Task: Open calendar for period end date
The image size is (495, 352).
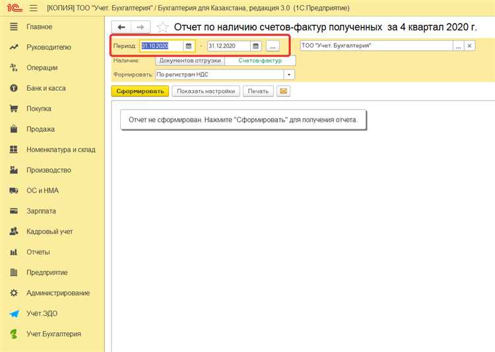Action: 256,46
